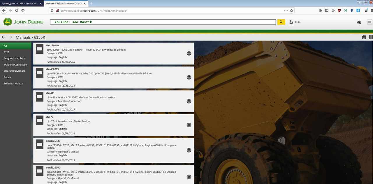Close the Manuals - 6155R tab

[85, 3]
